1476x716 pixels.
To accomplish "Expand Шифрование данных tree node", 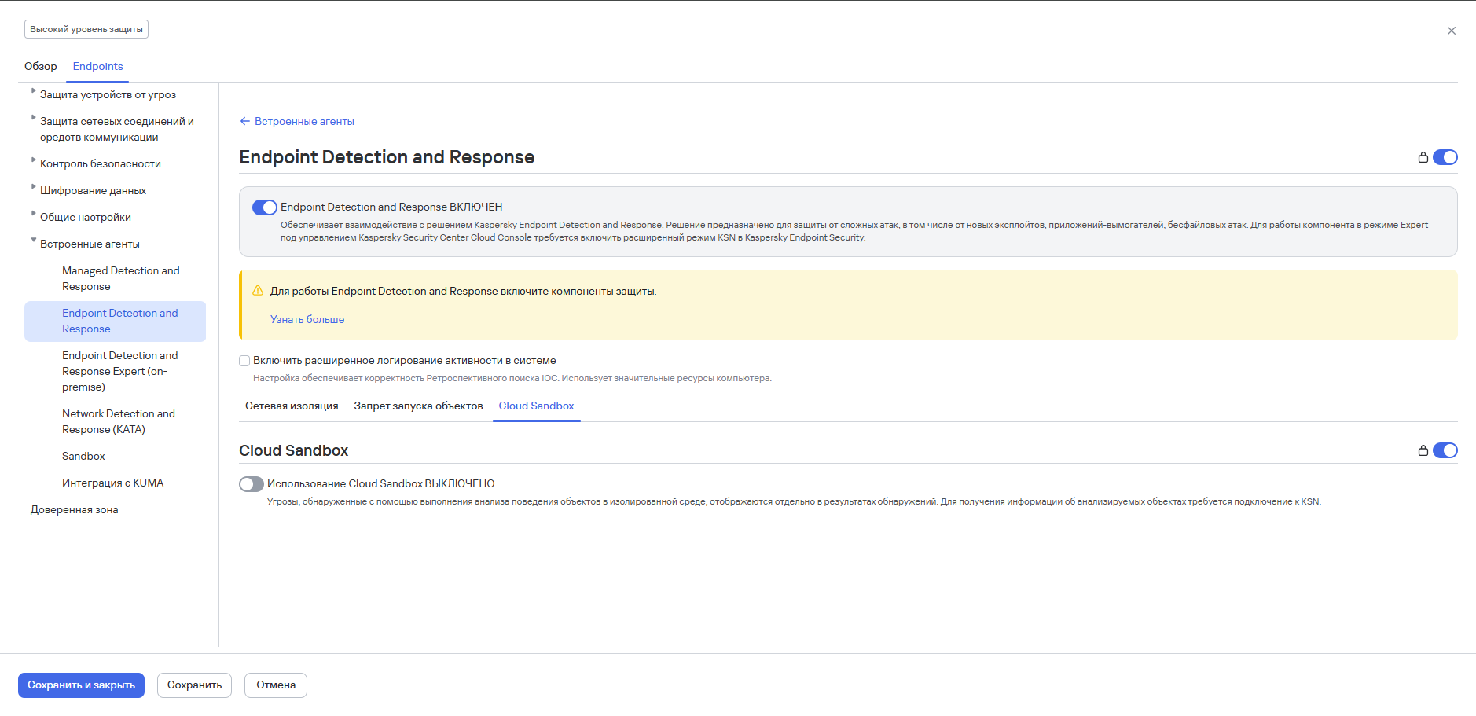I will 33,187.
